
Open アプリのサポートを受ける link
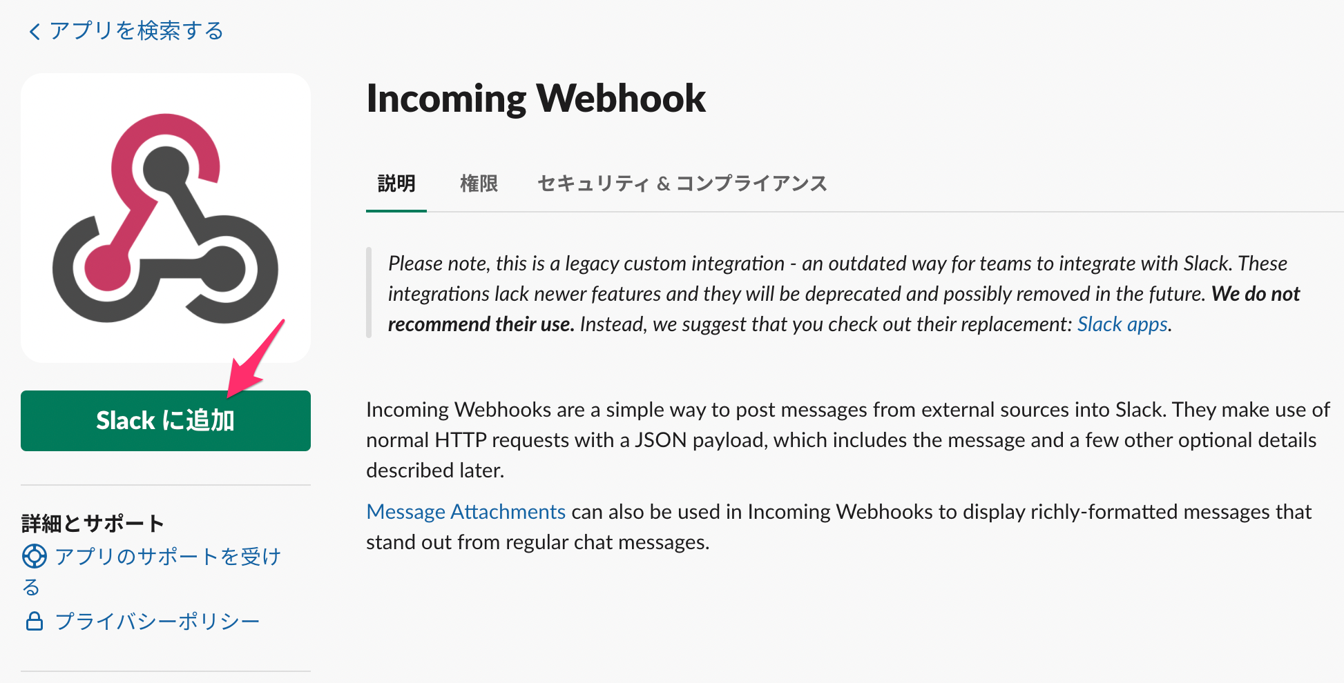click(152, 571)
